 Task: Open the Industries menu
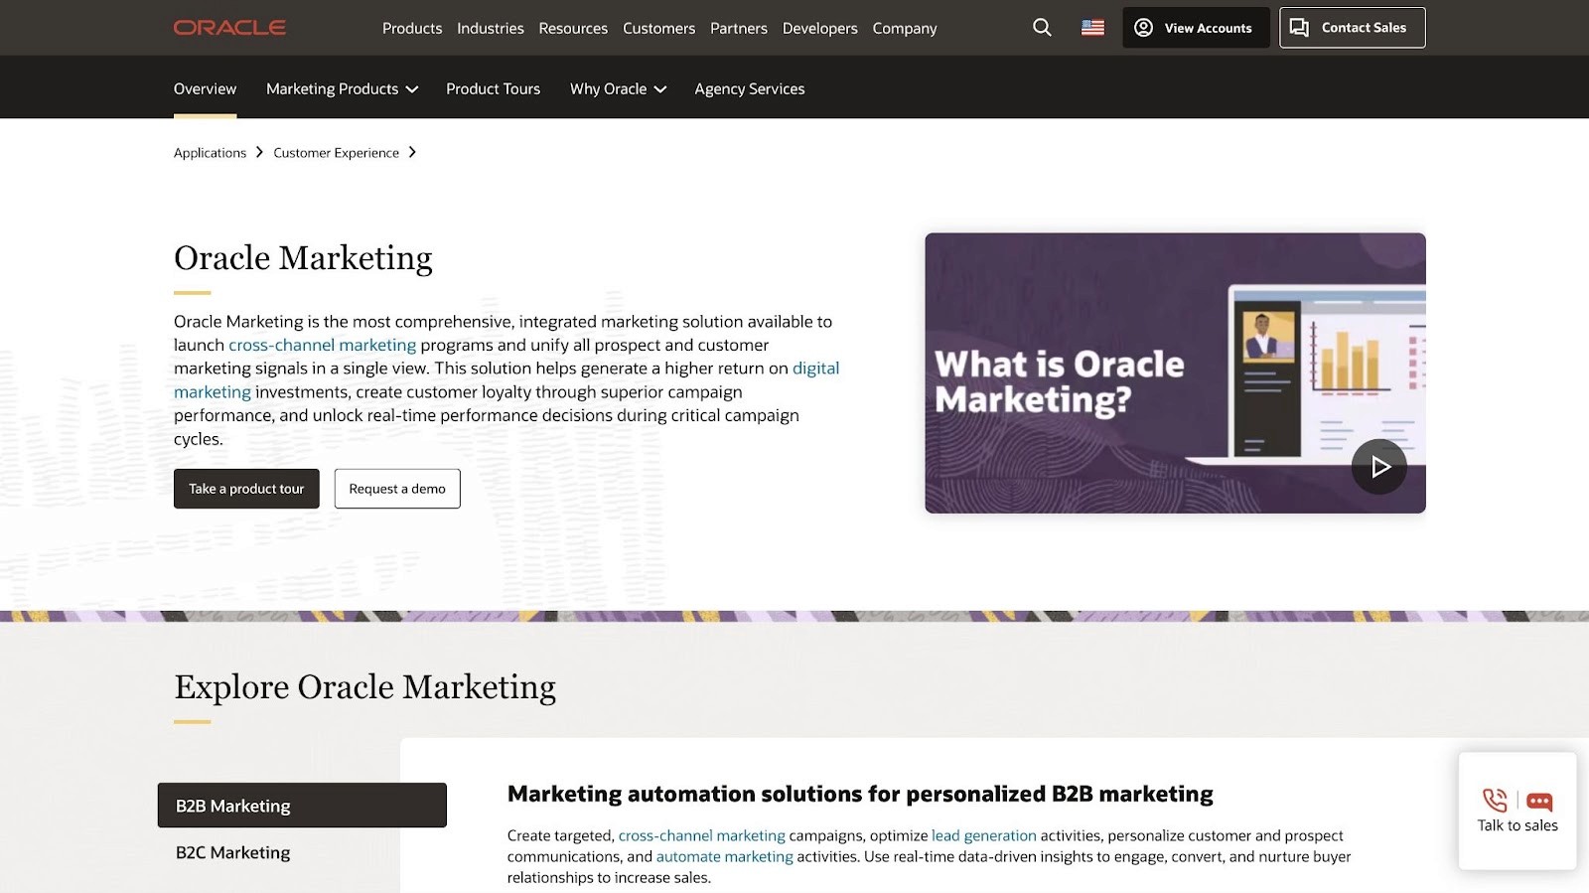(491, 28)
